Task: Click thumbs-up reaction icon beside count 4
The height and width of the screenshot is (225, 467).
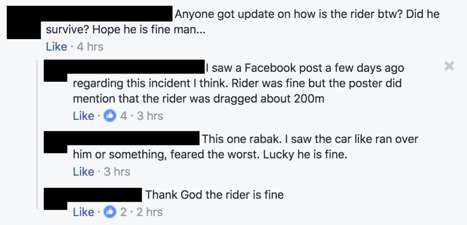Action: pos(109,116)
